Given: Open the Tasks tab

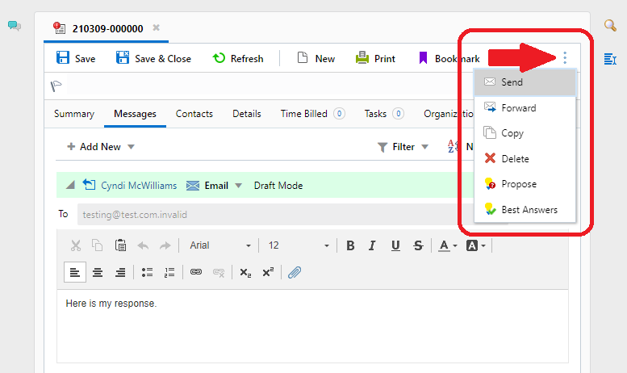Looking at the screenshot, I should [x=383, y=114].
